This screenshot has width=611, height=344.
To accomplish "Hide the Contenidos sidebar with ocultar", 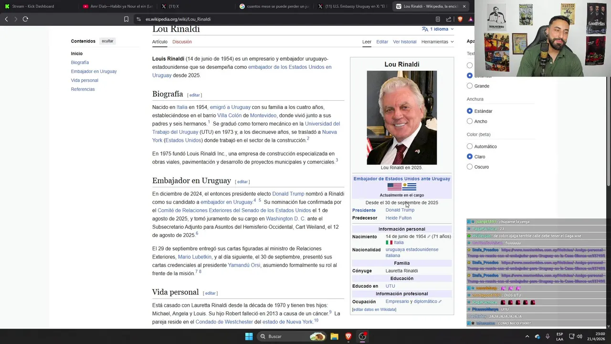I will 107,41.
